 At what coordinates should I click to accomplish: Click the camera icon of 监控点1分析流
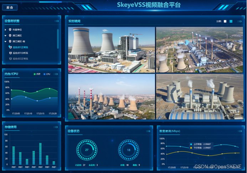(10, 53)
